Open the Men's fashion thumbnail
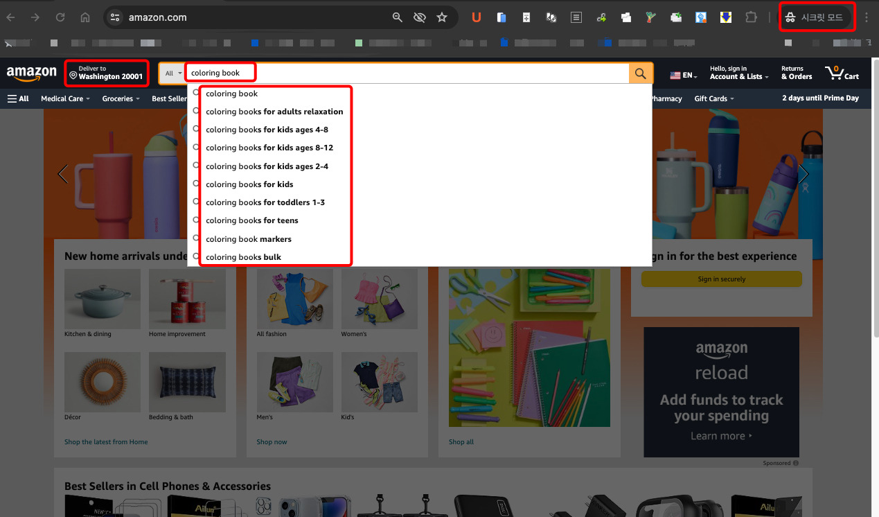This screenshot has height=517, width=879. [x=294, y=382]
